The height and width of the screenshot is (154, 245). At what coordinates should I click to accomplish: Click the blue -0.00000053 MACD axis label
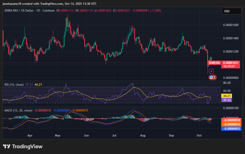tap(231, 128)
